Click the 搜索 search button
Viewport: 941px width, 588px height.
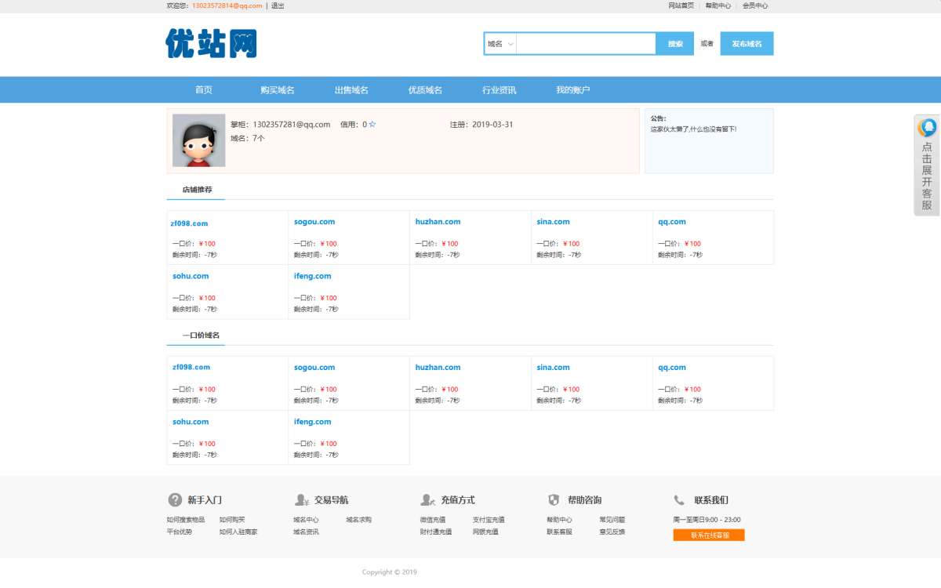675,44
